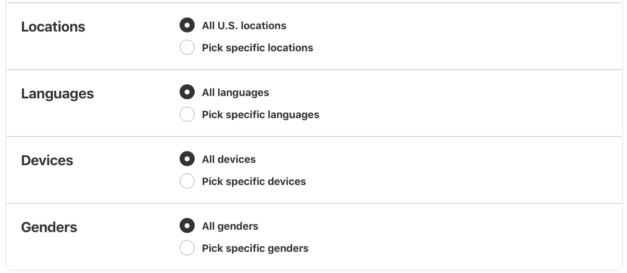Image resolution: width=627 pixels, height=273 pixels.
Task: Click the 'All U.S. locations' label text
Action: coord(244,25)
